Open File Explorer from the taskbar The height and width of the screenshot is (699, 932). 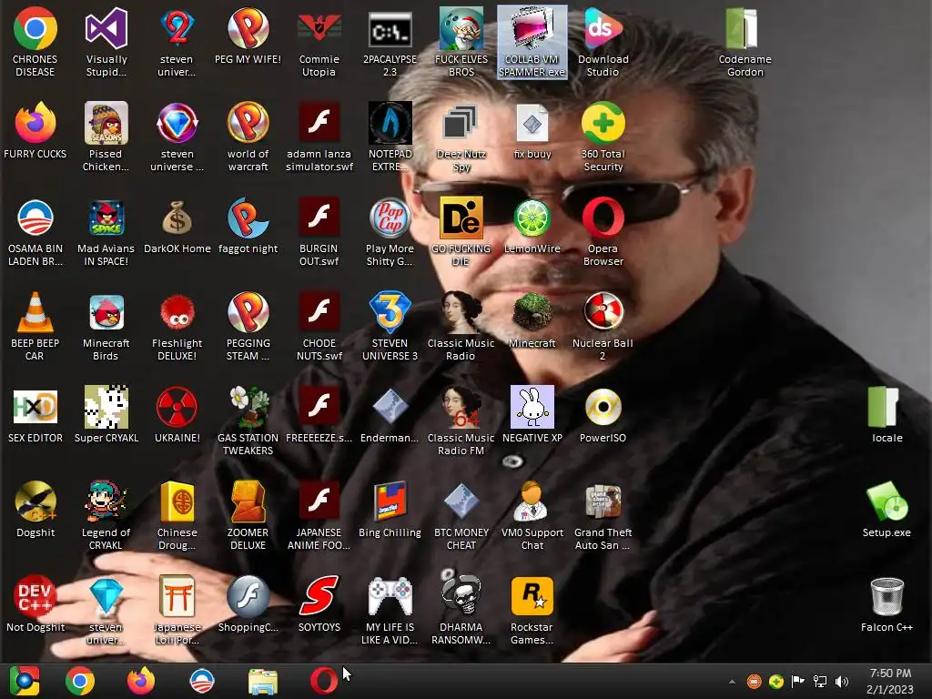click(x=263, y=681)
